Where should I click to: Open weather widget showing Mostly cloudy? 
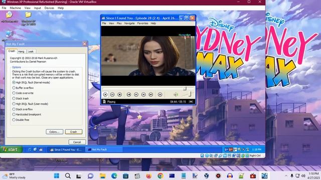(x=15, y=175)
